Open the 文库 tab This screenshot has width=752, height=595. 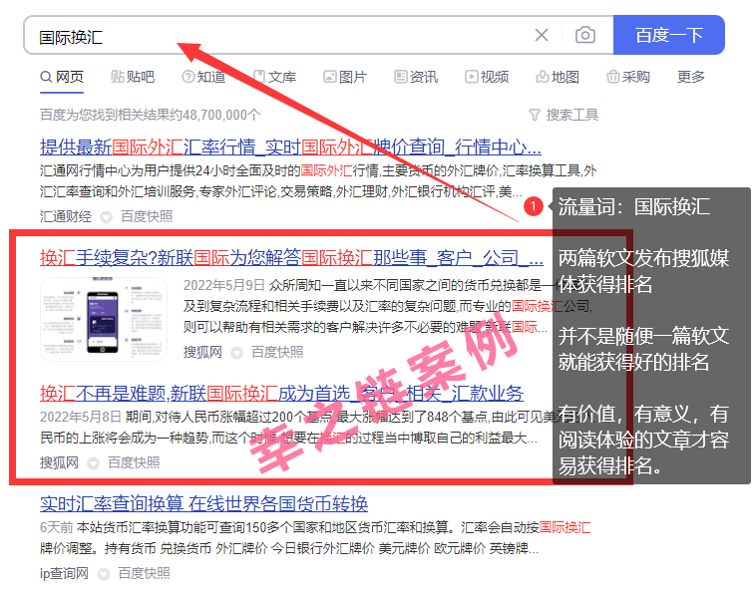point(275,77)
